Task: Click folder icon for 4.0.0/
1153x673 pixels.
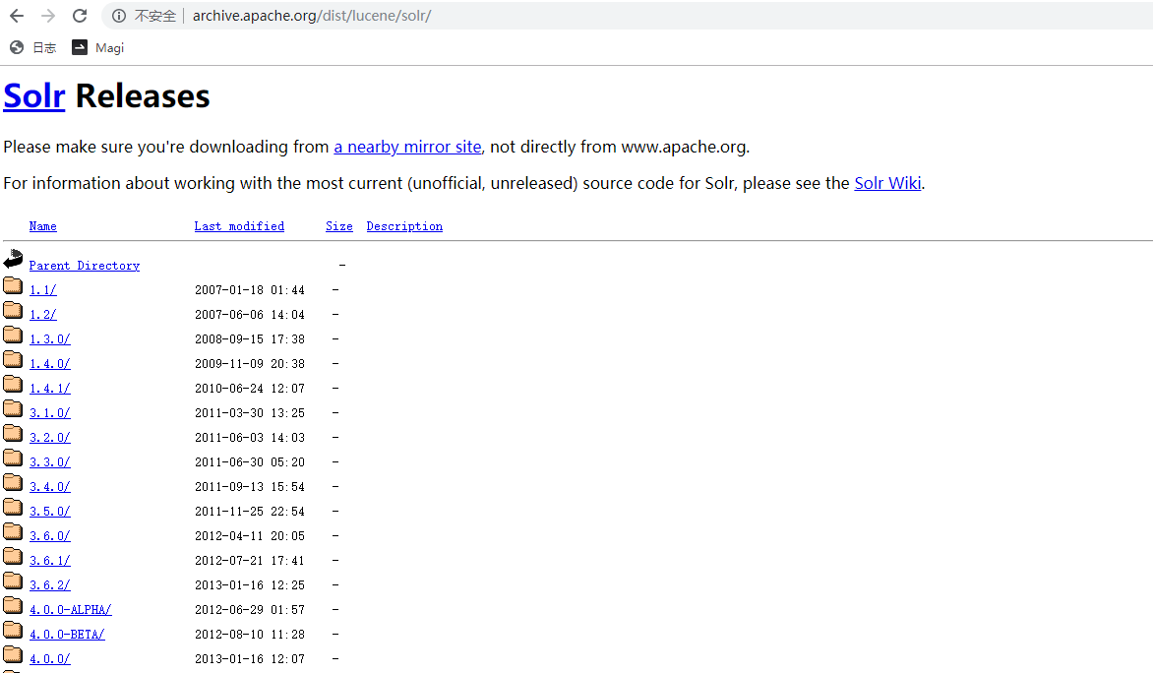Action: click(13, 654)
